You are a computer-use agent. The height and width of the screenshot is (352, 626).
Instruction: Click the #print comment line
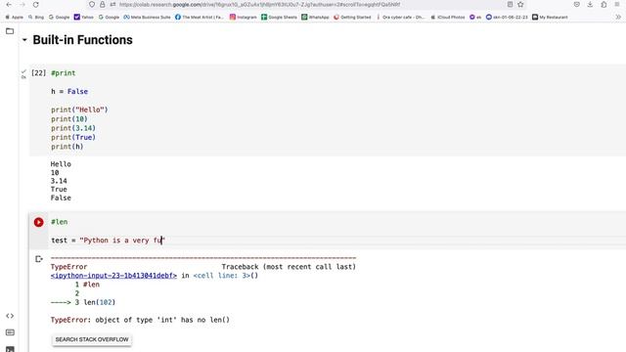[x=63, y=73]
